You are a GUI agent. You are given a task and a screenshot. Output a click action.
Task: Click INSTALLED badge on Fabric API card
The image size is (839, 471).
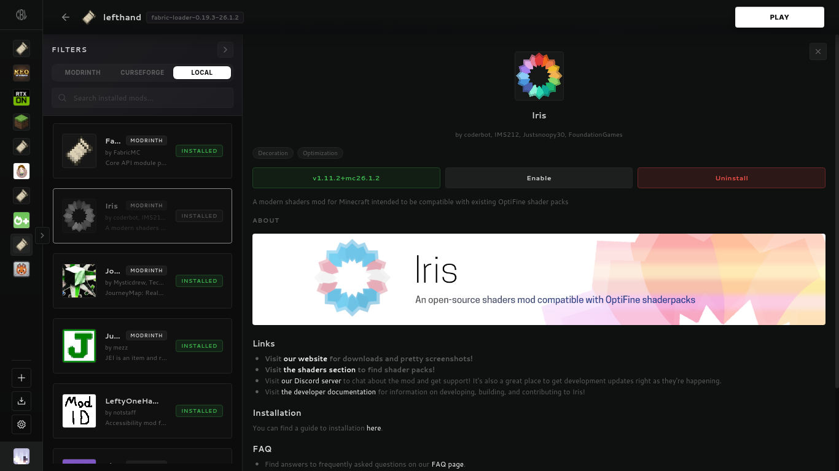[x=199, y=151]
